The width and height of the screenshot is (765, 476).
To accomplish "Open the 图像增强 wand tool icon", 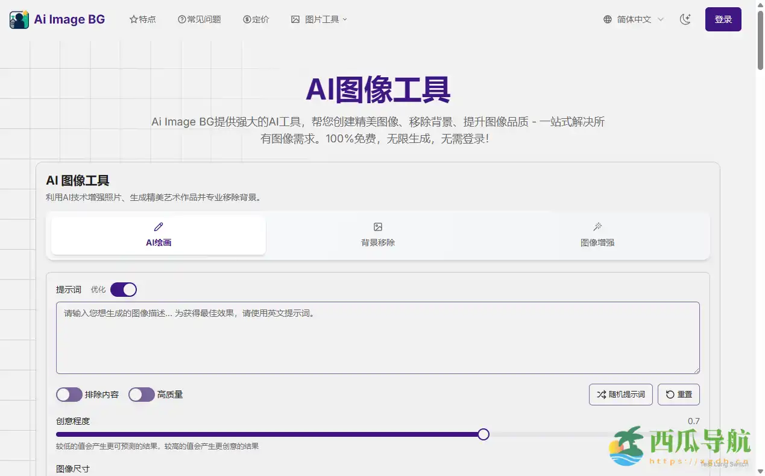I will point(597,227).
